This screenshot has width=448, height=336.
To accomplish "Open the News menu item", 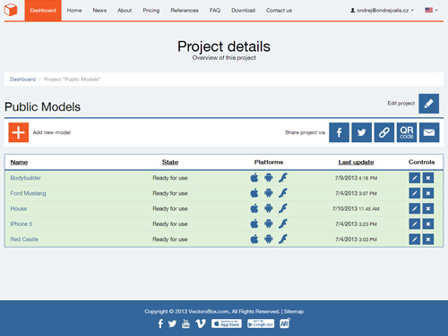I will [99, 11].
